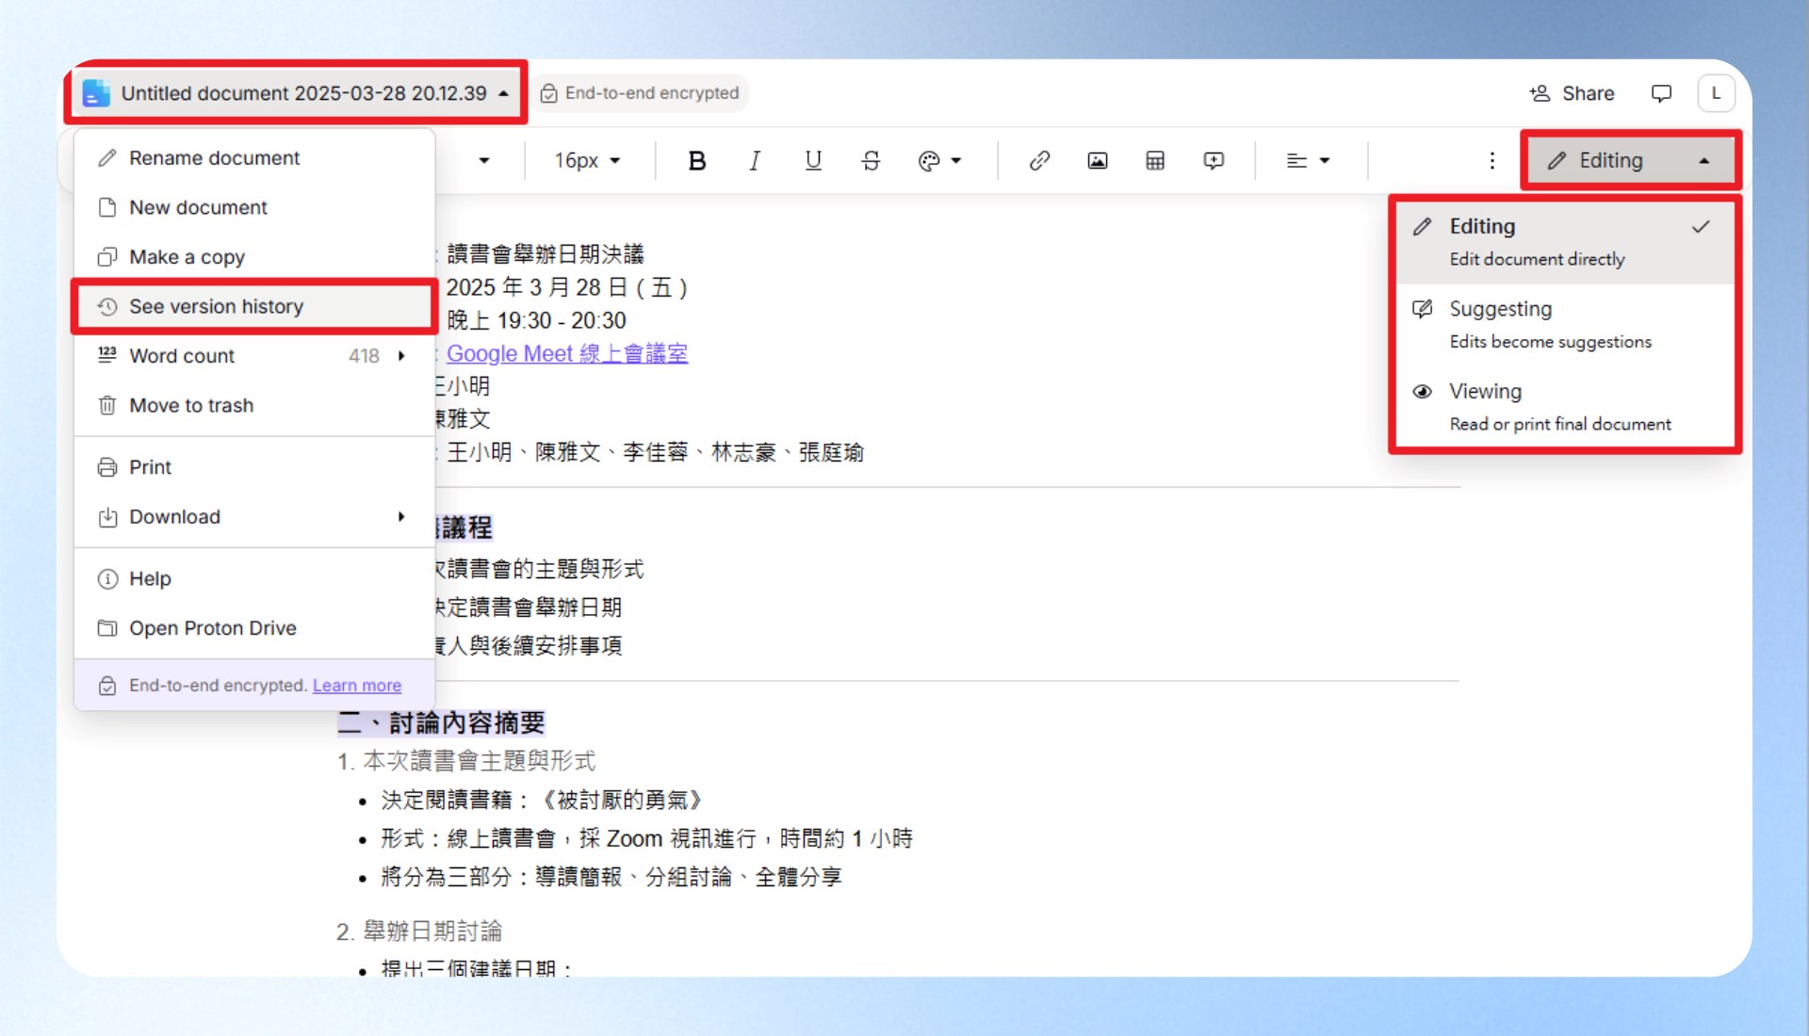This screenshot has width=1809, height=1036.
Task: Choose Rename document
Action: pos(254,158)
